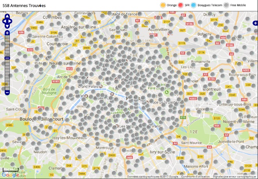Expand the layer panel plus button at right edge
258x179 pixels.
(255, 23)
